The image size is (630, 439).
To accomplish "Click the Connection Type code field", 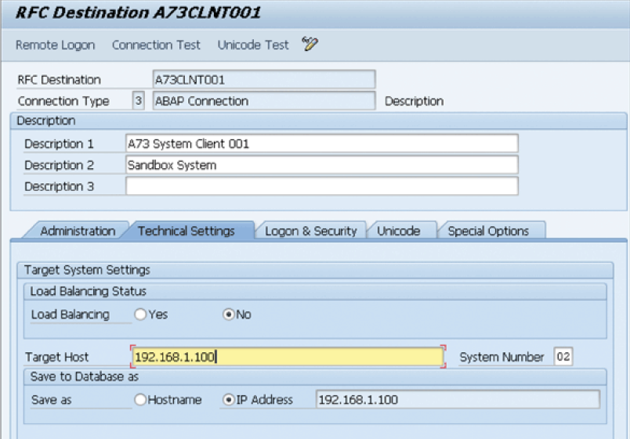I will tap(138, 100).
